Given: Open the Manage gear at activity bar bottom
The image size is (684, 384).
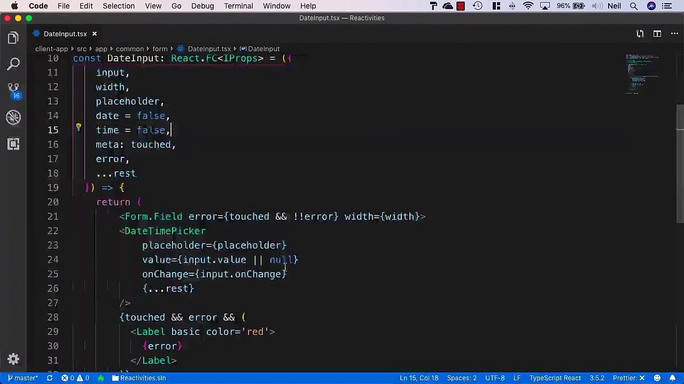Looking at the screenshot, I should coord(13,359).
